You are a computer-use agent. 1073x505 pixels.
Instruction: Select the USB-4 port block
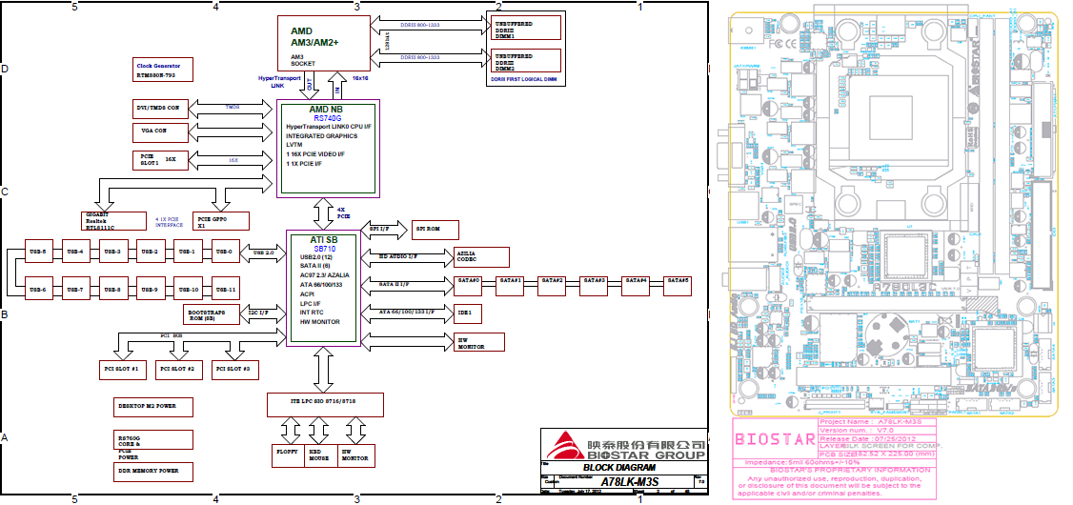[76, 252]
